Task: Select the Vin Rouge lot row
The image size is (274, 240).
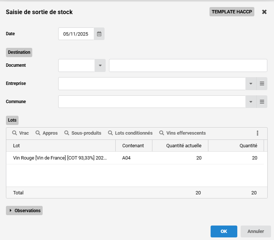Action: coord(60,158)
